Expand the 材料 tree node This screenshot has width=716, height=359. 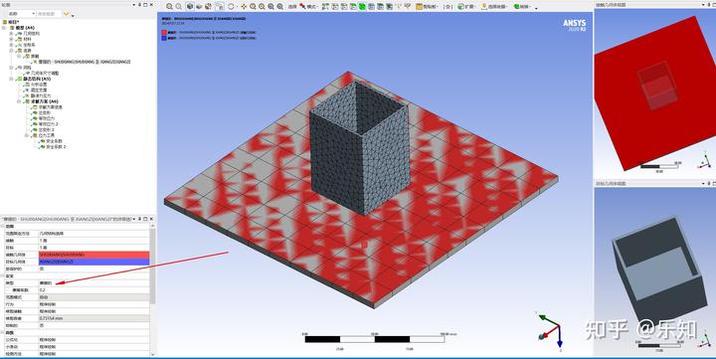pos(11,39)
